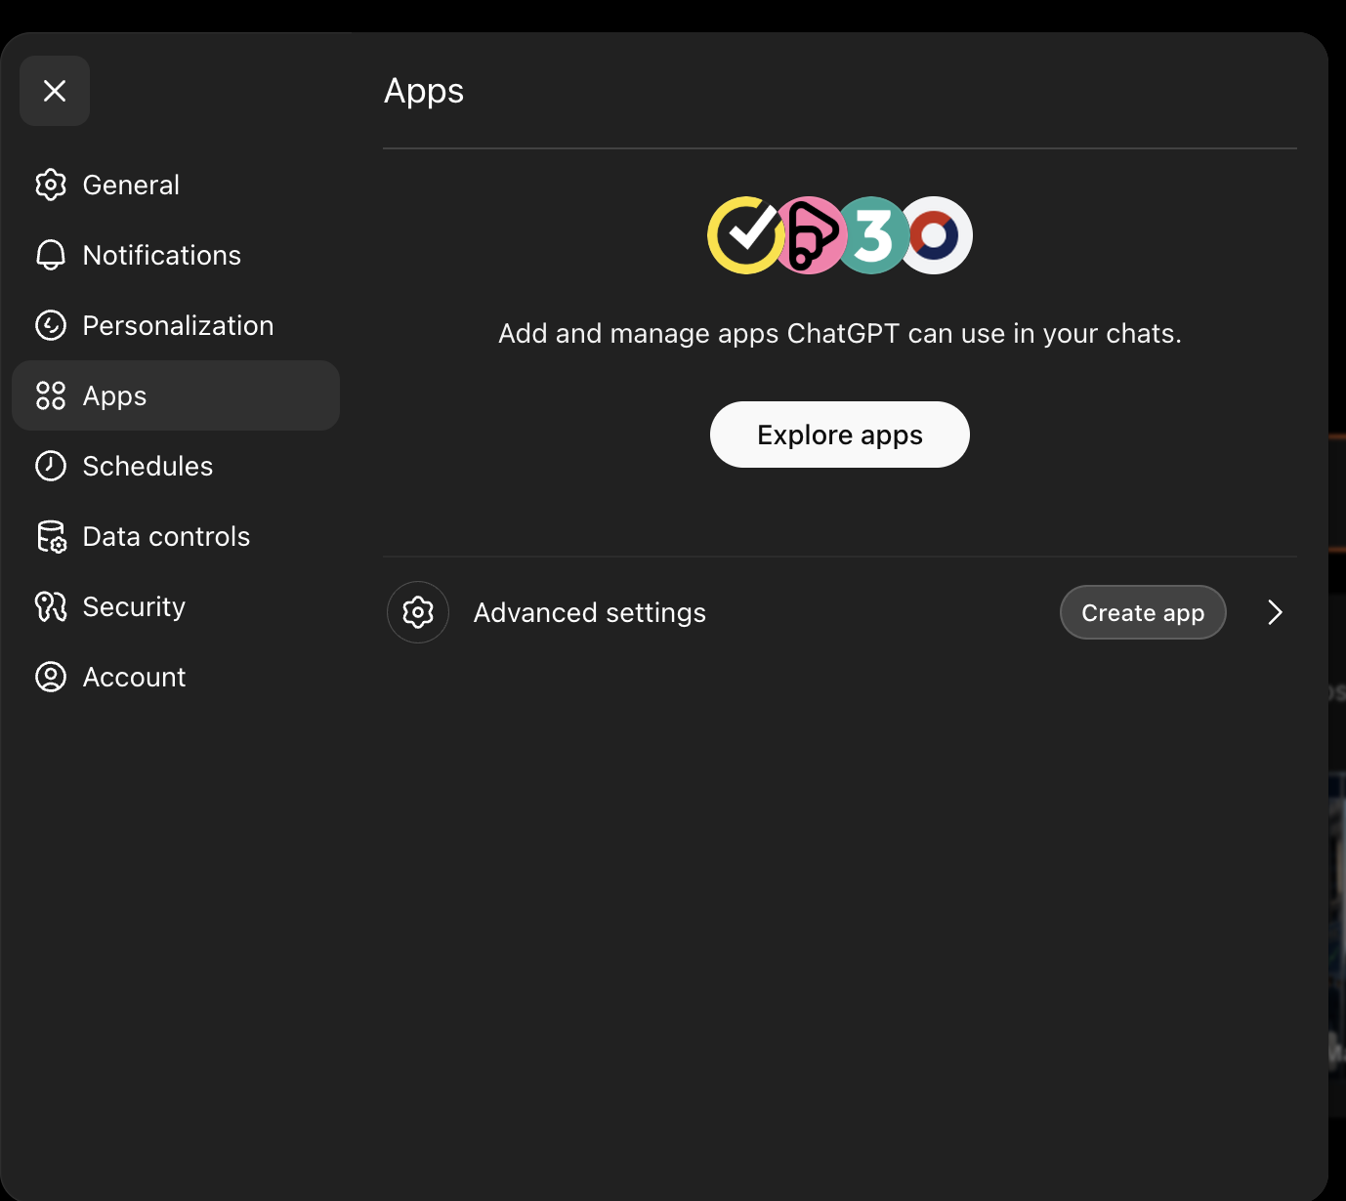Click the Notifications bell icon

tap(51, 255)
